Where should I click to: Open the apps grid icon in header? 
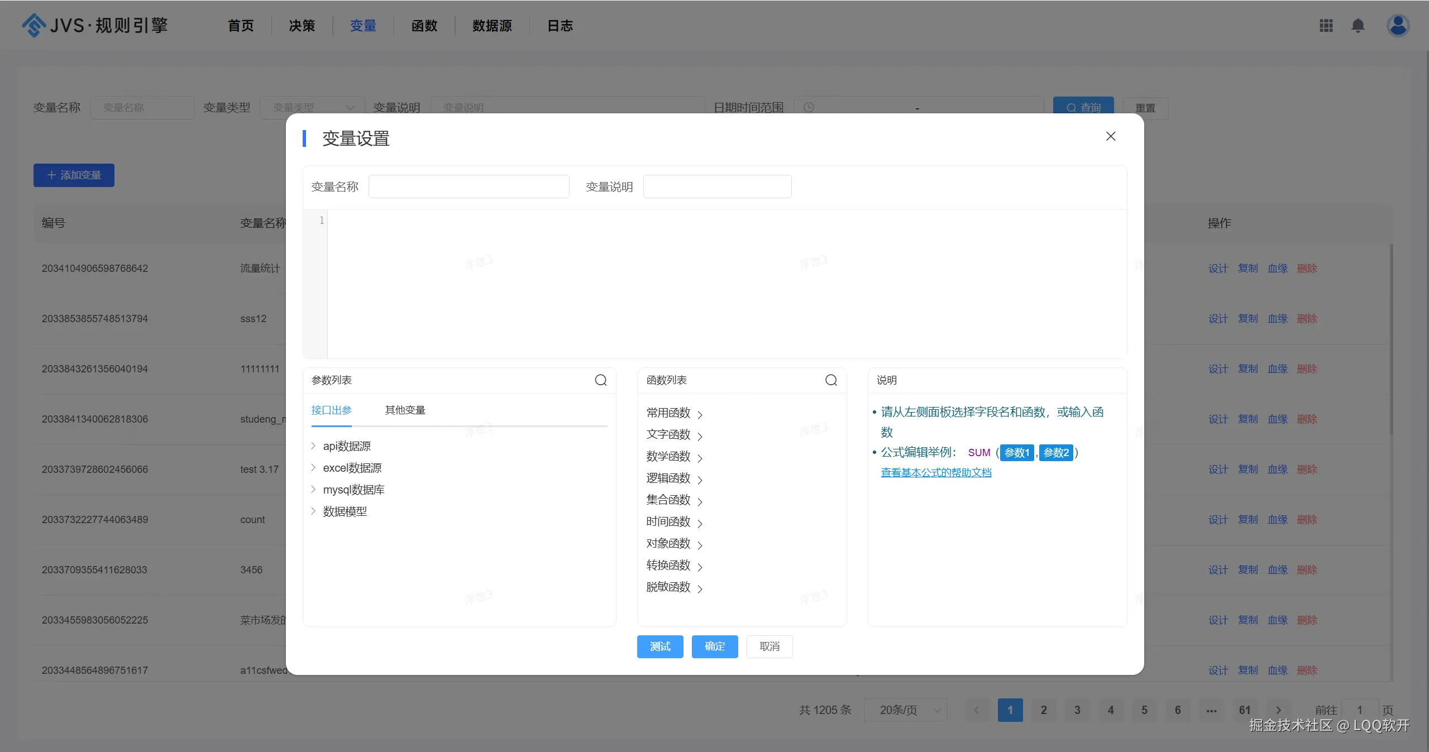tap(1326, 26)
